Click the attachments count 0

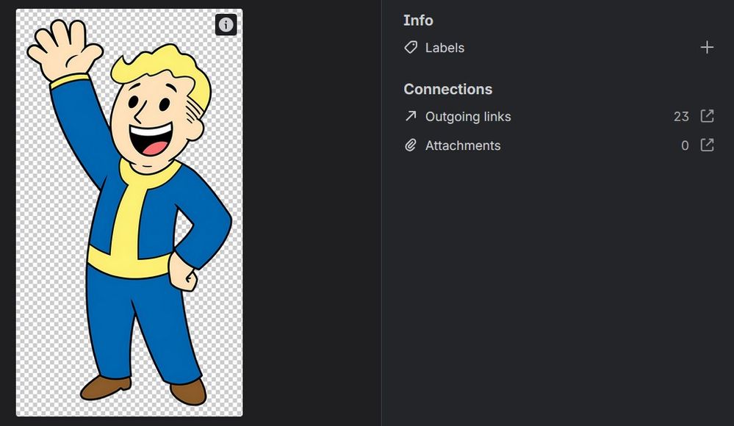(685, 145)
